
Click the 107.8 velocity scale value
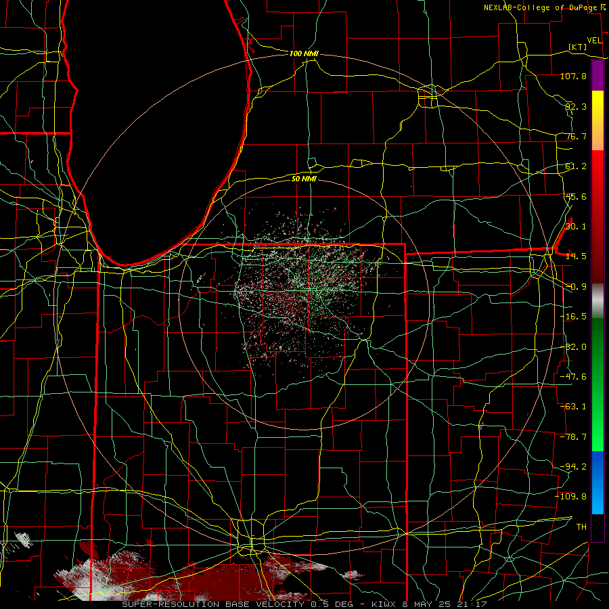point(573,76)
